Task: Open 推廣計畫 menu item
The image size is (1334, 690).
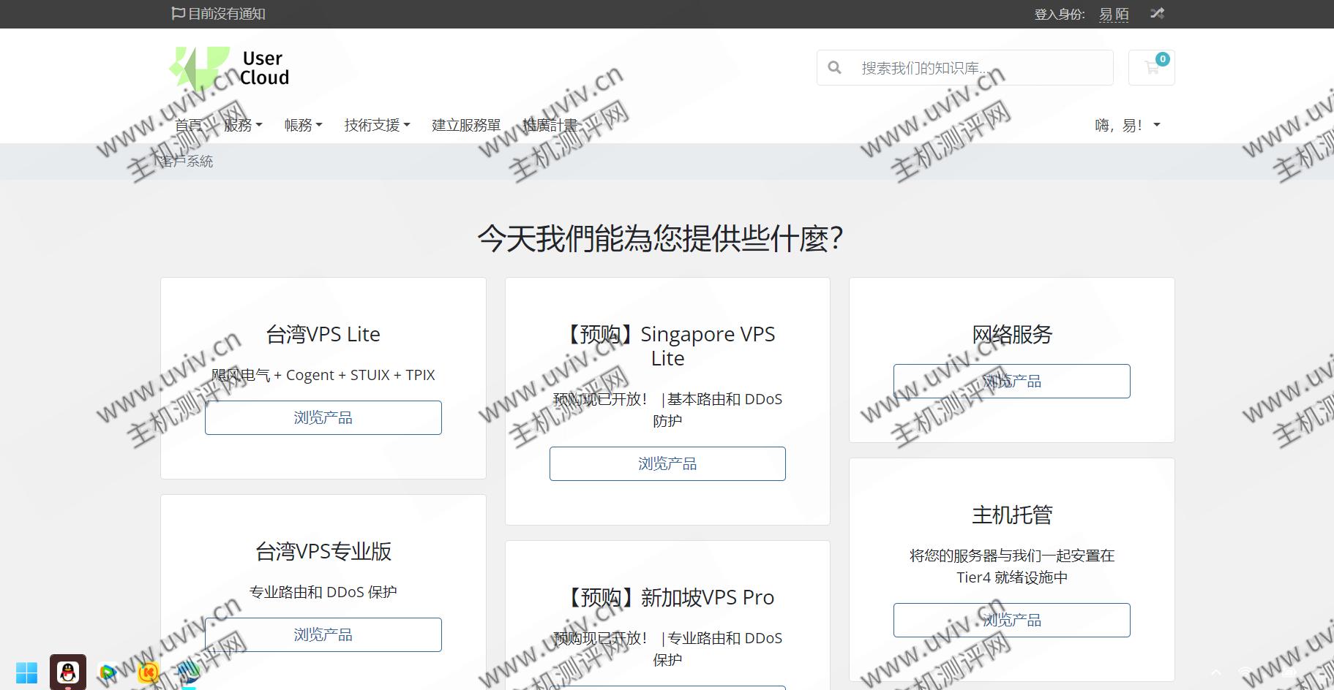Action: click(550, 125)
